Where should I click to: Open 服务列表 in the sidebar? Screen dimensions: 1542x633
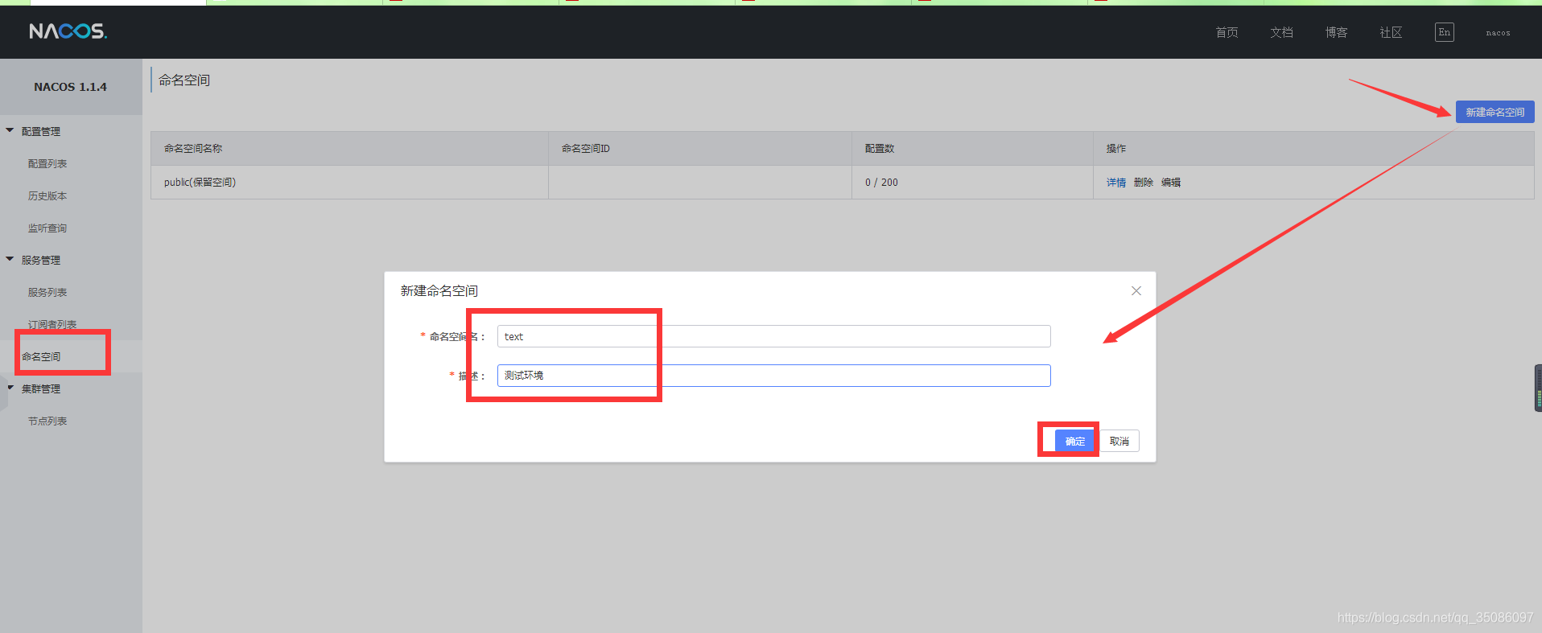click(x=47, y=292)
